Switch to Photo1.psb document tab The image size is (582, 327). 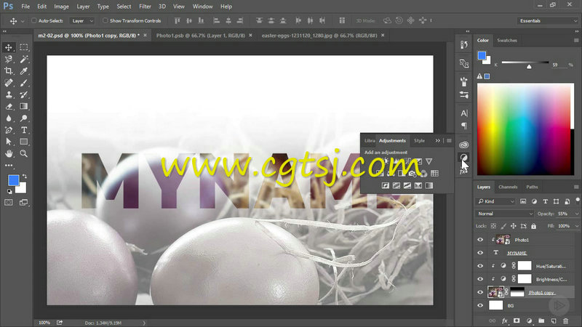click(x=201, y=36)
